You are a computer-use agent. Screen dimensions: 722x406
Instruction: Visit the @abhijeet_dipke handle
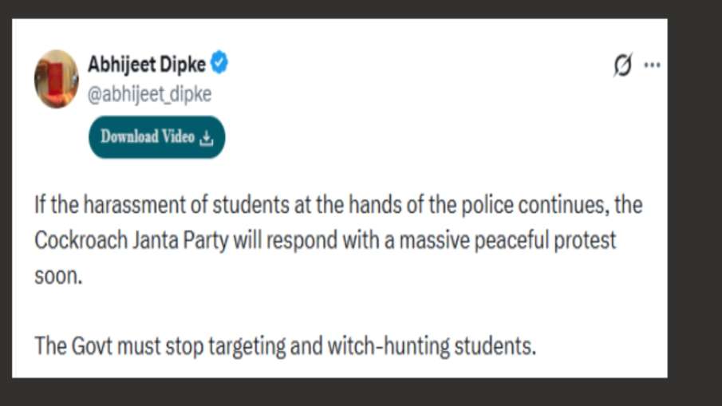(149, 94)
